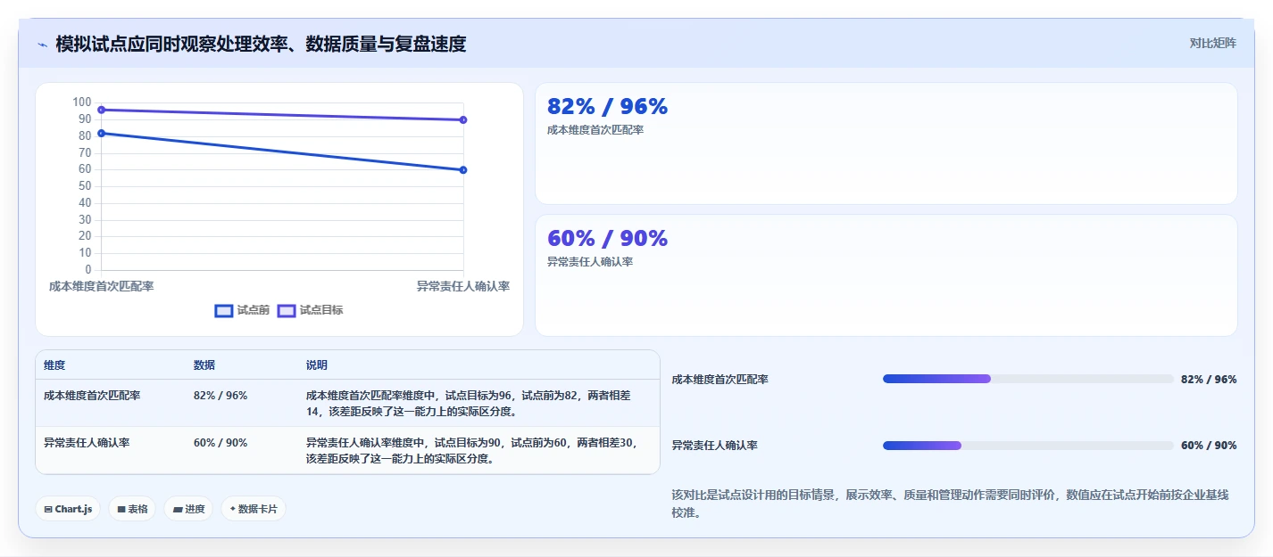Click the footnote paragraph starting 该对比是试点设计用的目标情景

[x=950, y=504]
